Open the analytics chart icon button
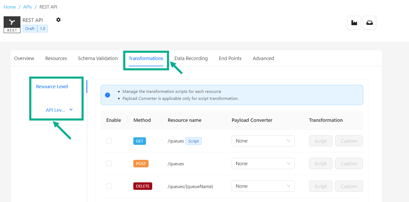 coord(354,23)
